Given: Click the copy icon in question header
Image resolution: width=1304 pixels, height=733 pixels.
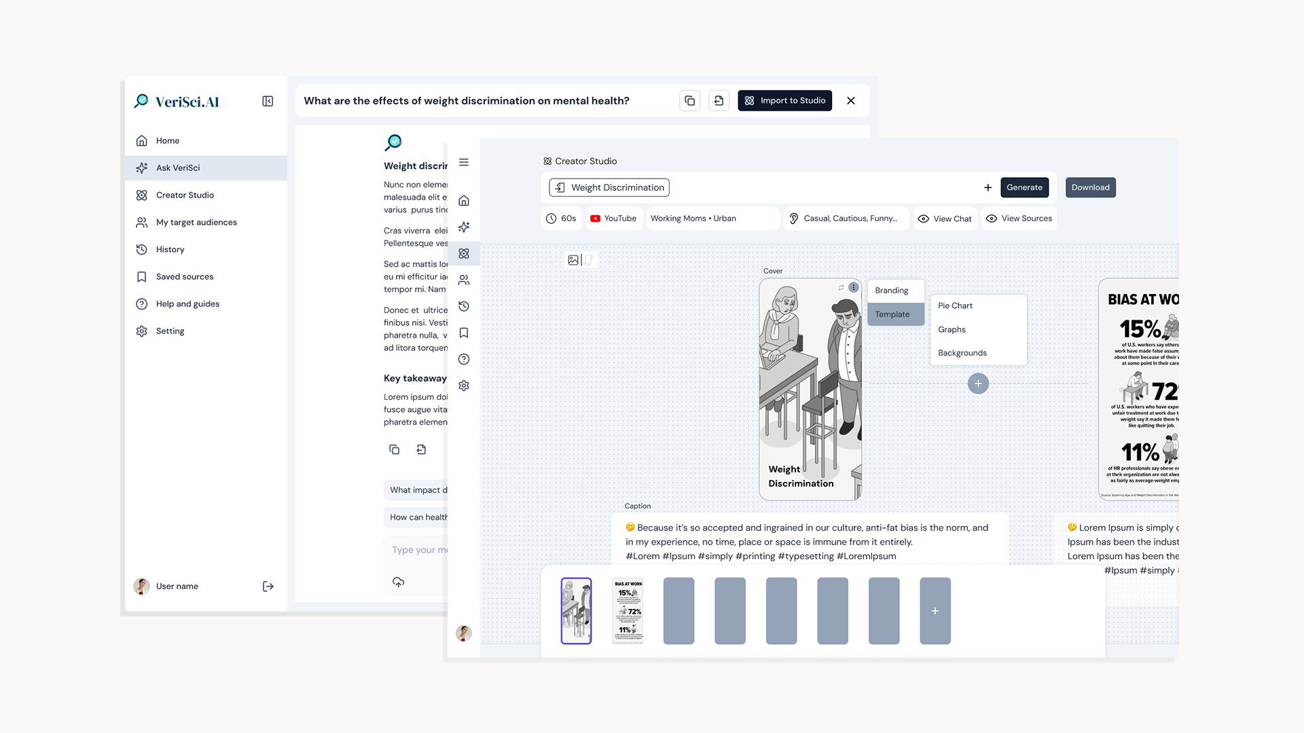Looking at the screenshot, I should coord(689,100).
